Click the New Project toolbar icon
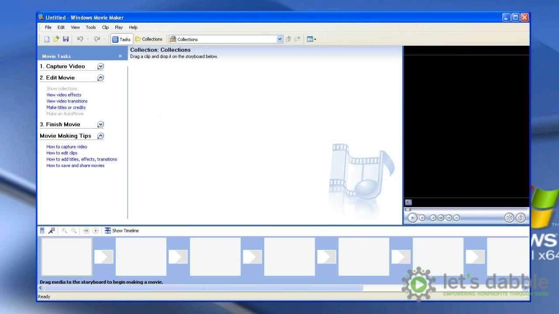 point(47,39)
